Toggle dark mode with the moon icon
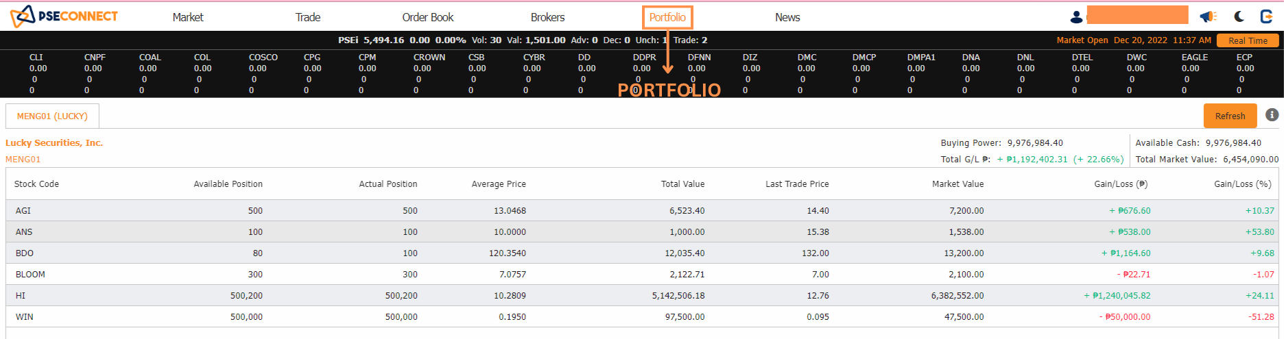Image resolution: width=1284 pixels, height=339 pixels. [x=1239, y=16]
